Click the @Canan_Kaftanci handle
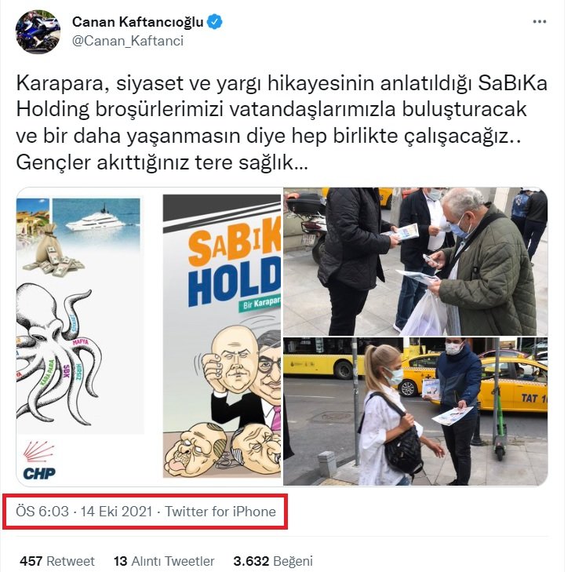The height and width of the screenshot is (572, 575). pyautogui.click(x=128, y=41)
